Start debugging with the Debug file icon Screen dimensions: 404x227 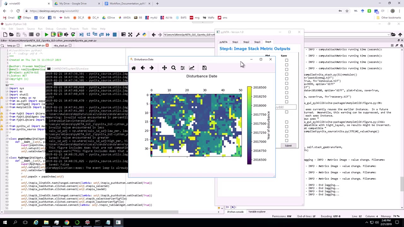tap(81, 34)
